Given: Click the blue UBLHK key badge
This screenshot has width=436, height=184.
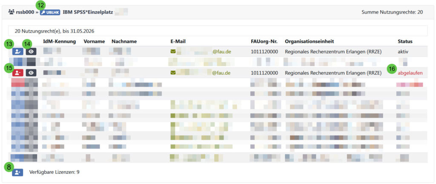Looking at the screenshot, I should pos(50,12).
